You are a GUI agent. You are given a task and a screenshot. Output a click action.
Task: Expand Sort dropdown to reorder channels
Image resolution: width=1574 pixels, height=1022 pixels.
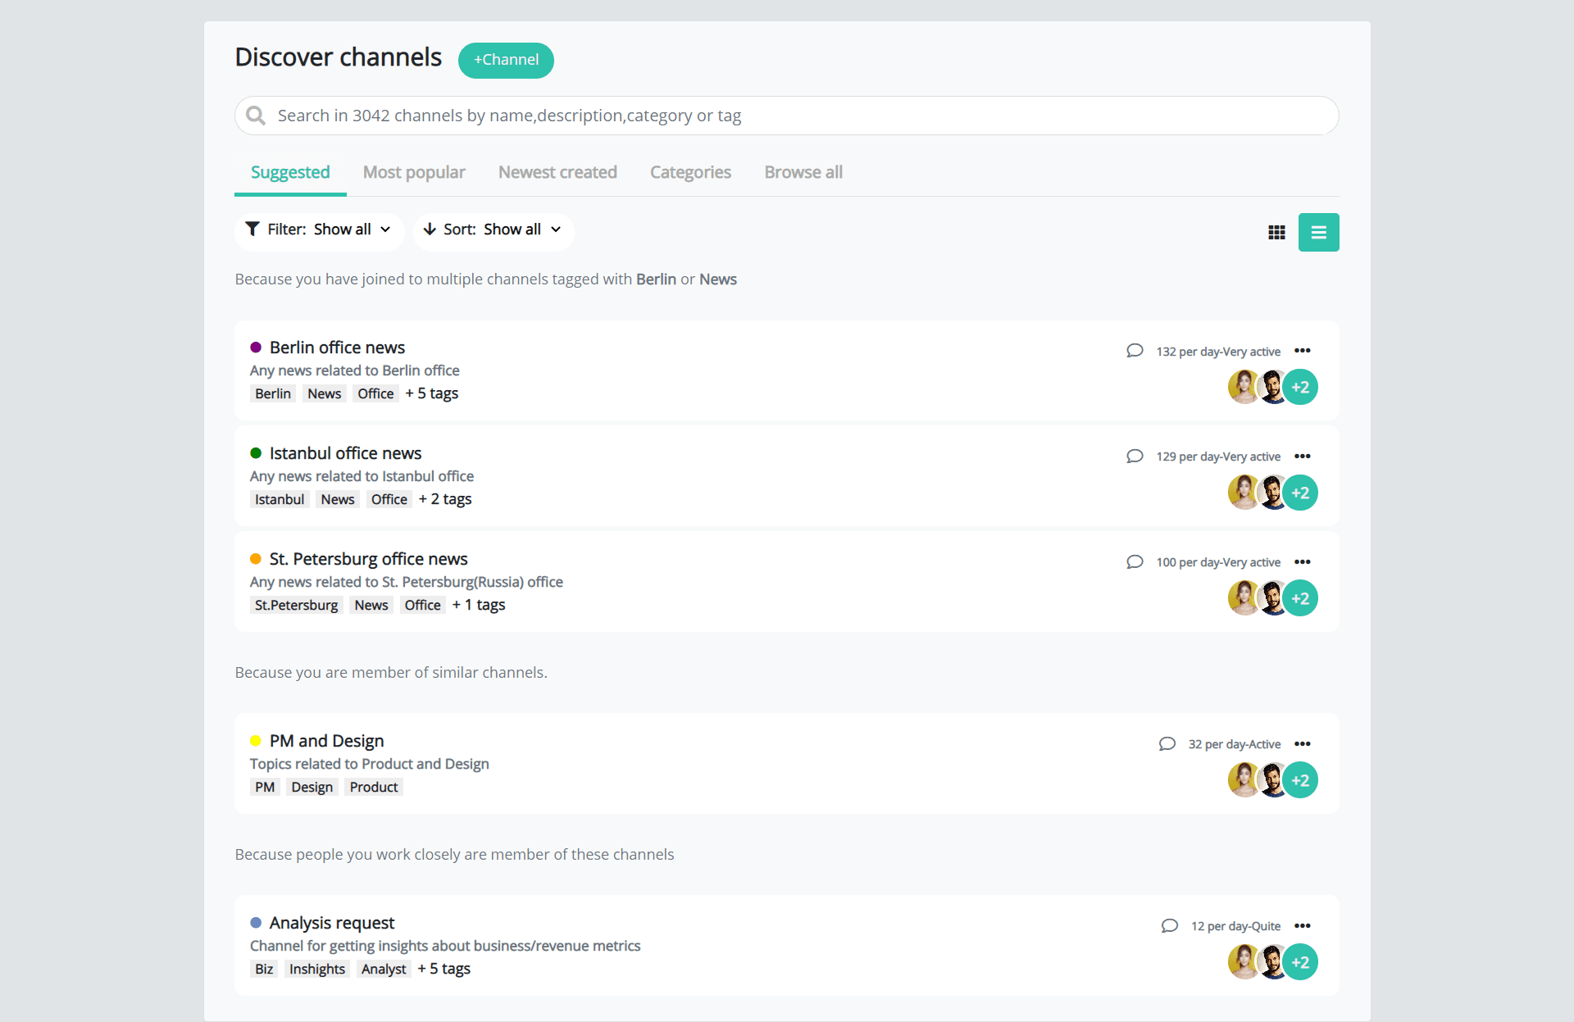point(492,229)
